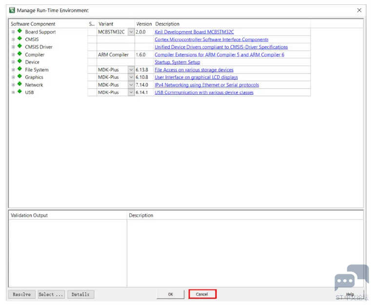Click the green diamond icon beside Device
The height and width of the screenshot is (305, 373).
pyautogui.click(x=20, y=61)
